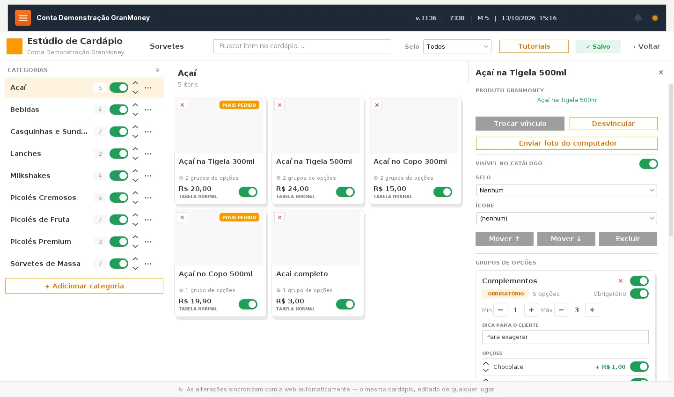
Task: Select the Sorvetes de Massa category
Action: (x=45, y=264)
